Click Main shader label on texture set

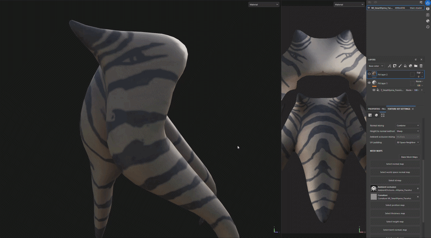[415, 8]
